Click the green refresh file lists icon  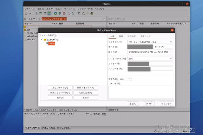(x=56, y=13)
